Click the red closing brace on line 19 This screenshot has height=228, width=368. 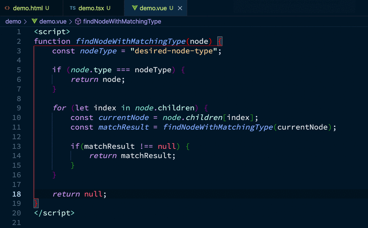[x=36, y=203]
